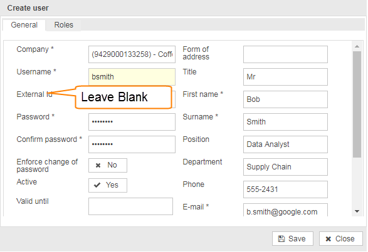The width and height of the screenshot is (368, 252).
Task: Click the floppy disk Save icon
Action: pos(281,239)
